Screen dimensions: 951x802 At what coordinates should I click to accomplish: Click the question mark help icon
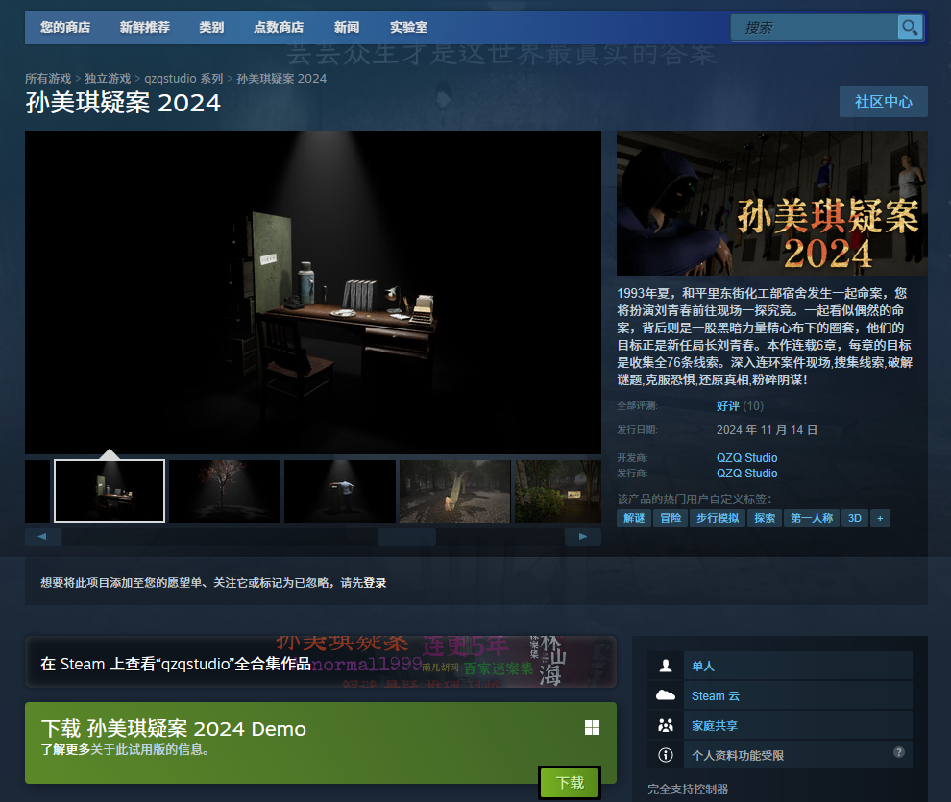(899, 752)
